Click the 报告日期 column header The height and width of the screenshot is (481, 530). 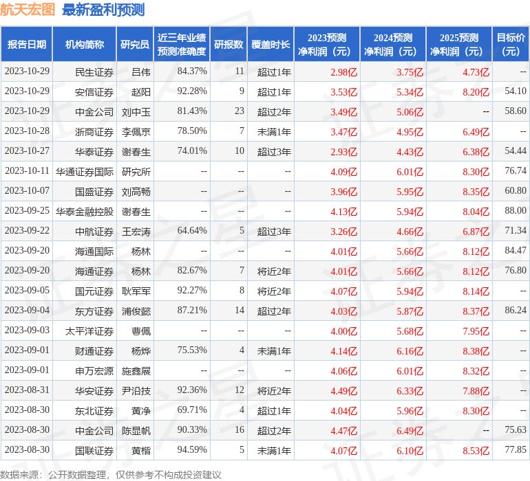click(x=26, y=44)
